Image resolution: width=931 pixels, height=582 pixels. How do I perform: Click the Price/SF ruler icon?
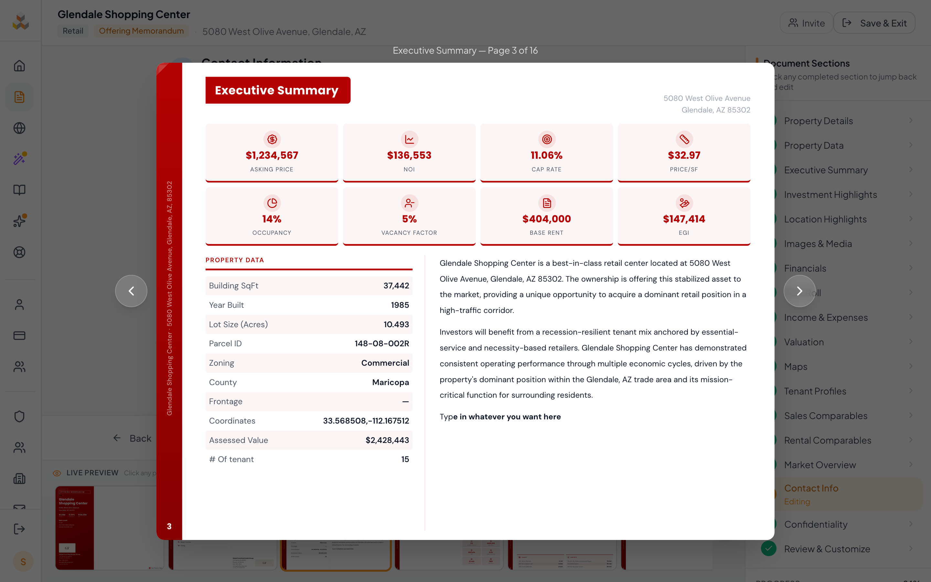(684, 139)
